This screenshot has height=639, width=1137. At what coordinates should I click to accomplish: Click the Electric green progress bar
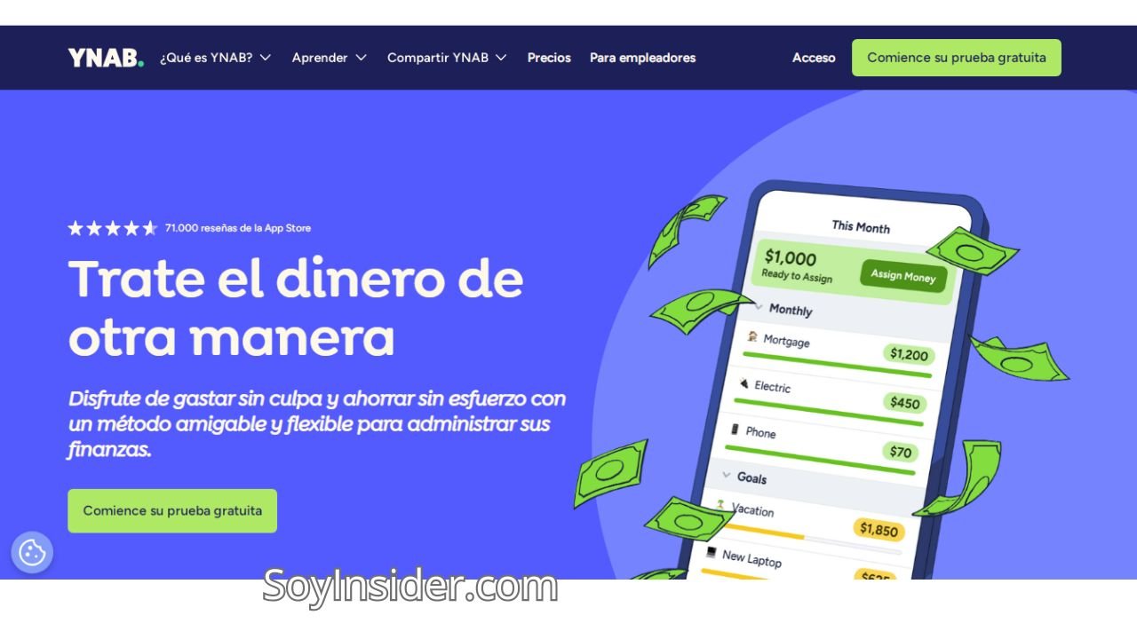828,411
